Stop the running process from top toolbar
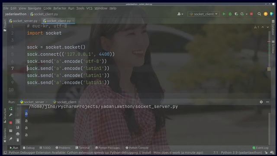277x156 pixels. click(251, 14)
